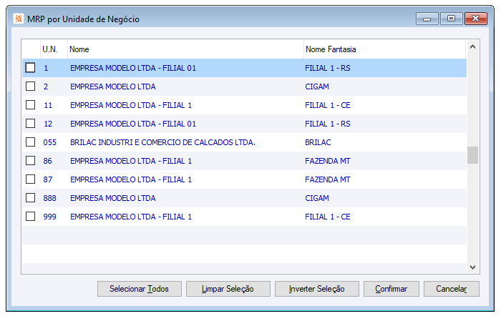
Task: Sort by the U.N. column header
Action: click(54, 49)
